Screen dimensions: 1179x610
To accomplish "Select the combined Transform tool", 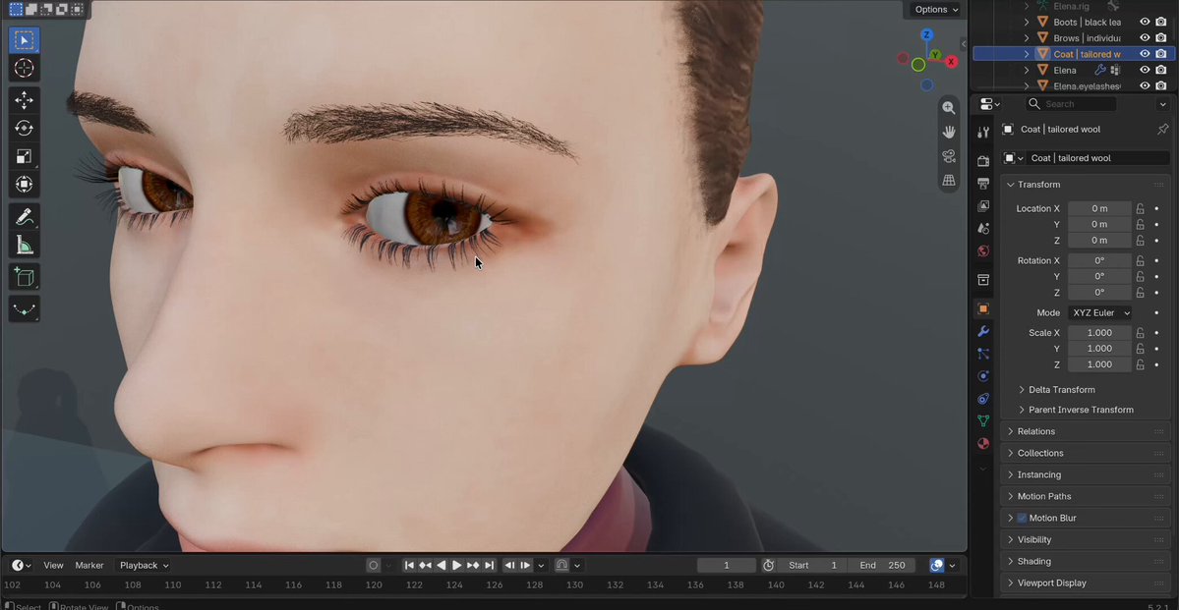I will coord(24,184).
